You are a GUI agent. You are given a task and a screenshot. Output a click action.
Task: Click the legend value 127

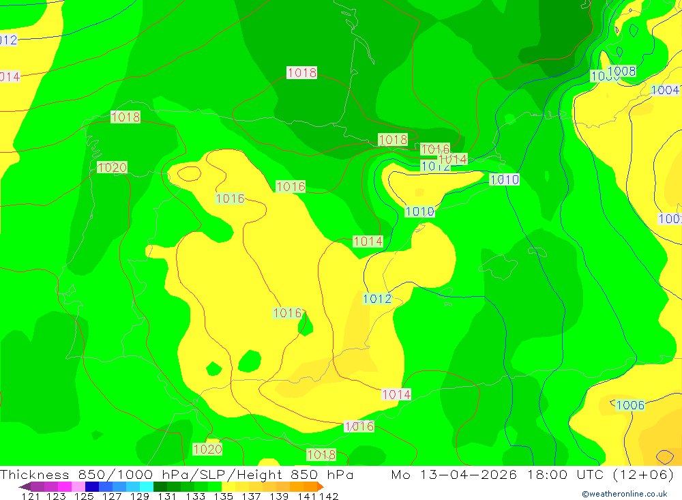pos(112,496)
